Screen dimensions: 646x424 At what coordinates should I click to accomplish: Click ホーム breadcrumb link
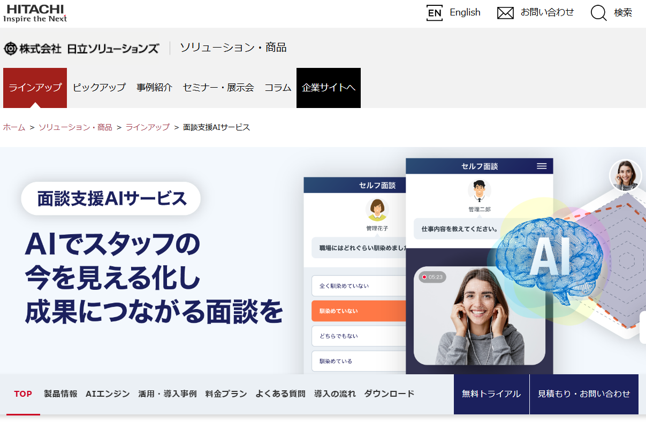point(14,127)
